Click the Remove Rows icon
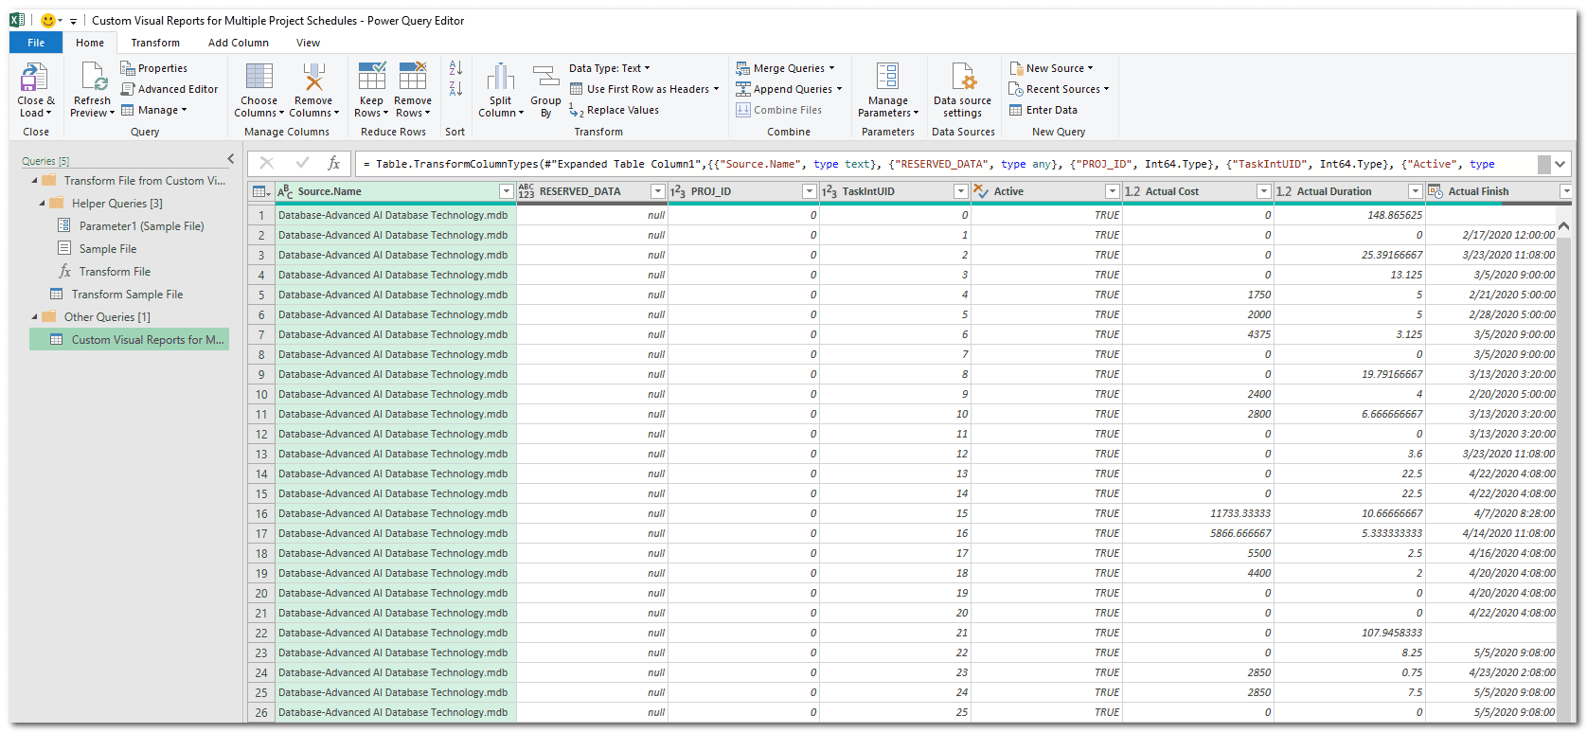 413,77
